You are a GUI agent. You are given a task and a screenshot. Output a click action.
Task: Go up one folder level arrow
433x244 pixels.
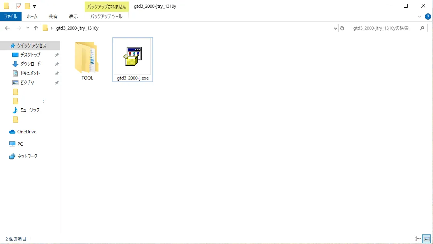(x=36, y=28)
